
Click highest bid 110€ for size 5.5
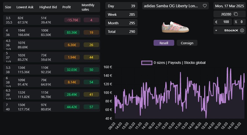click(45, 67)
